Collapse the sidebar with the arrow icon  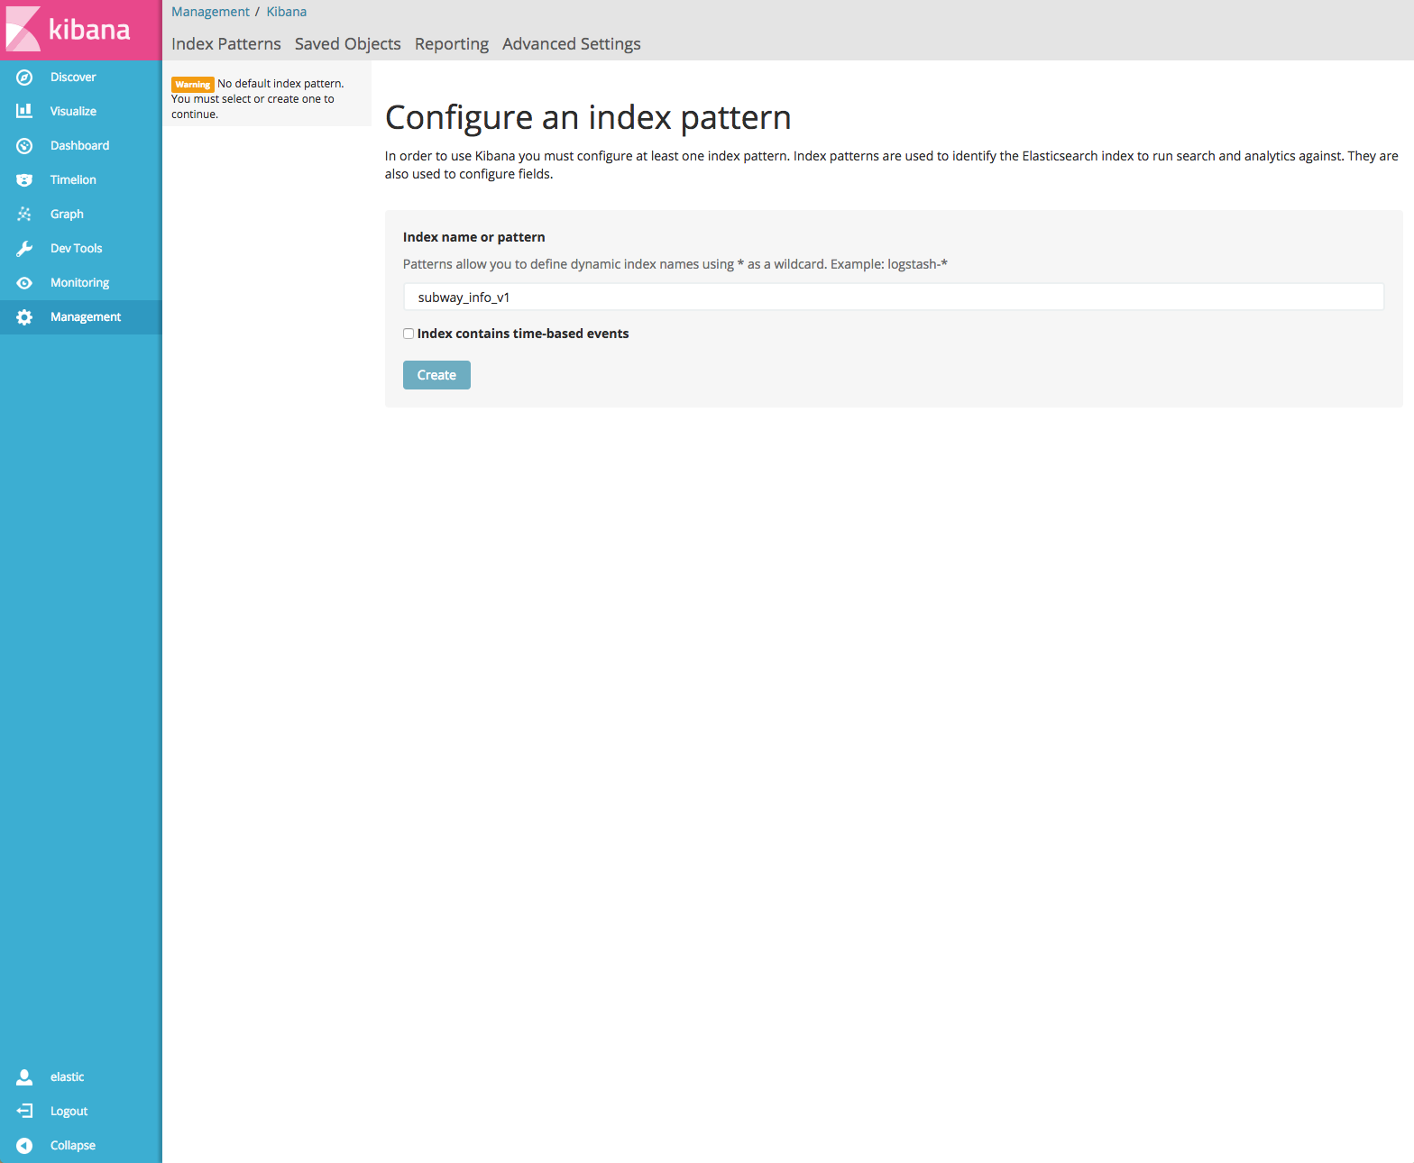pyautogui.click(x=24, y=1146)
